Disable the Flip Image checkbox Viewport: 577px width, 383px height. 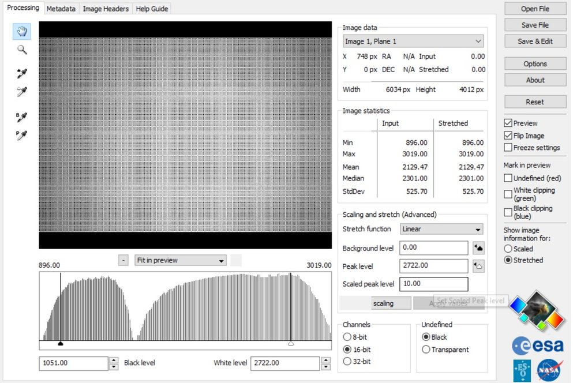[x=508, y=136]
